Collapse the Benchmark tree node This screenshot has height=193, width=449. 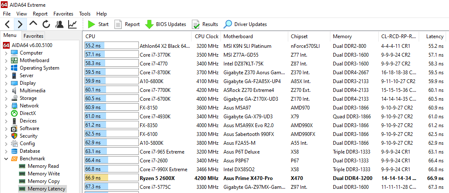point(6,159)
